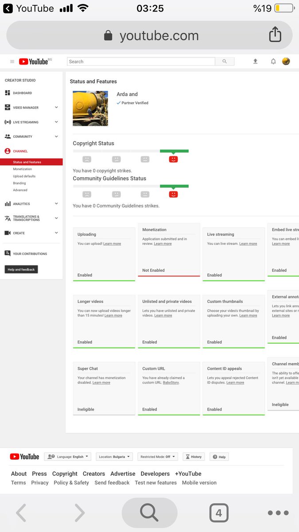Screen dimensions: 299x532
Task: Click Test new features footer link
Action: [x=156, y=483]
